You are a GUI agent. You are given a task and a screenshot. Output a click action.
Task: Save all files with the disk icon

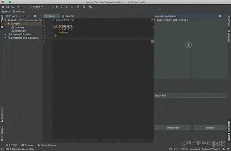[8, 7]
